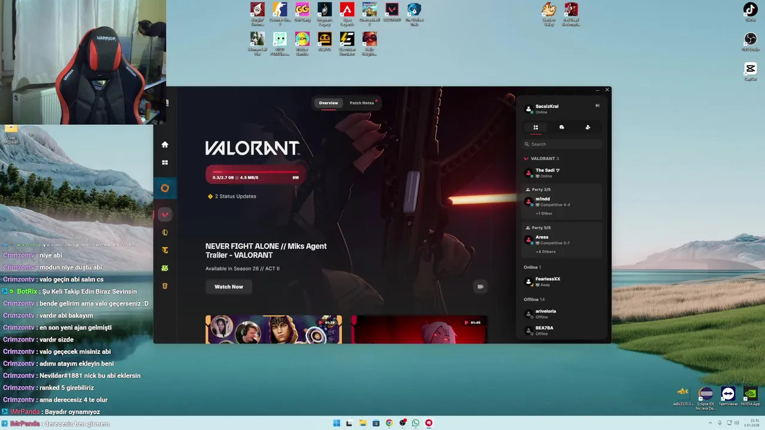This screenshot has height=430, width=765.
Task: Collapse the Online 1 friends group
Action: 533,267
